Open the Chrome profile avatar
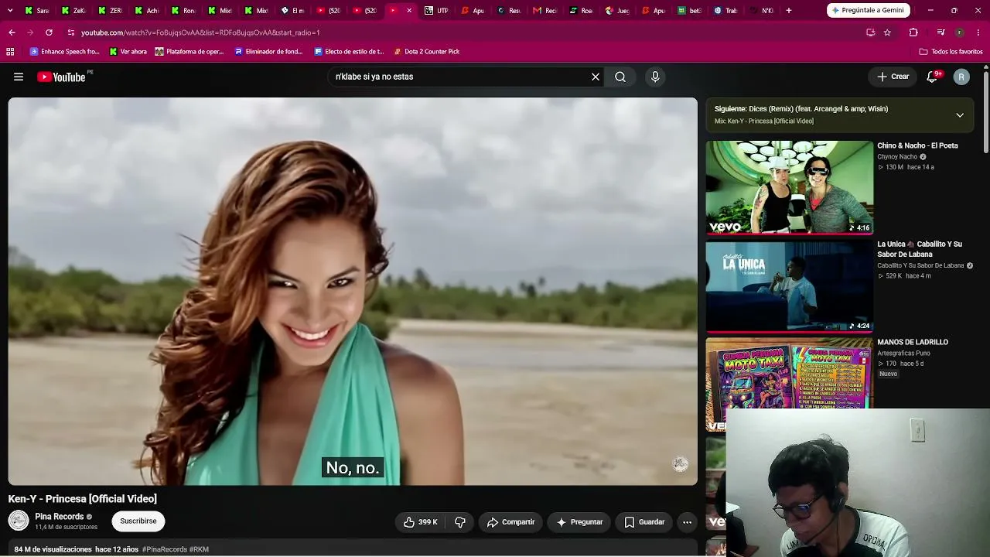 959,32
